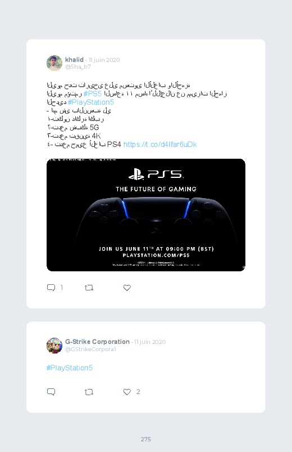The image size is (292, 452).
Task: Click reply icon on khalid's tweet
Action: coord(51,288)
